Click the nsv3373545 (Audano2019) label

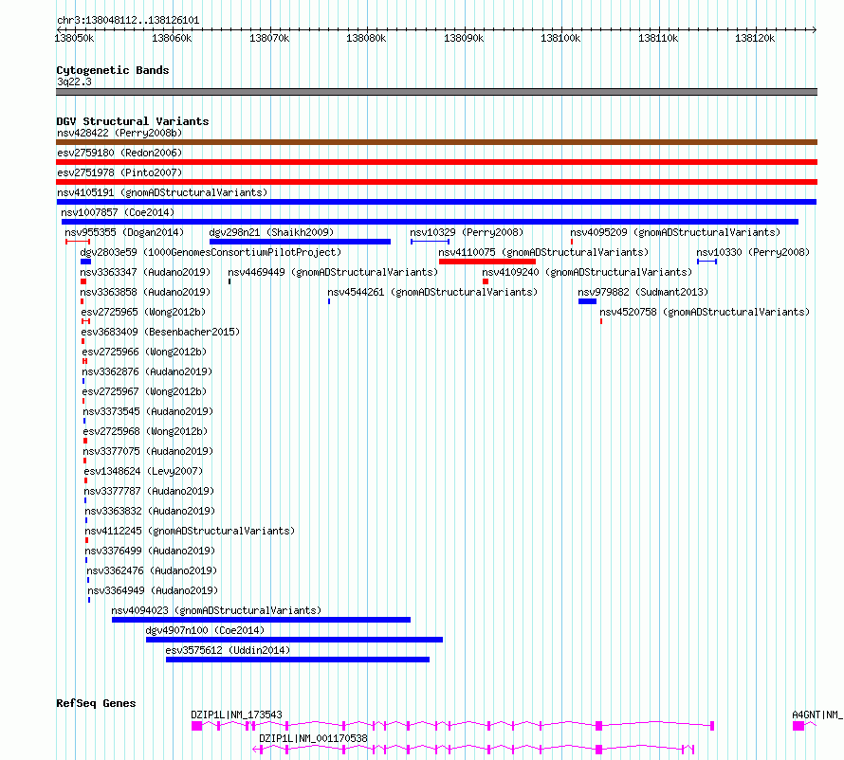click(148, 411)
